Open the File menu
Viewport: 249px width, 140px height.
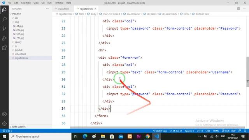click(x=9, y=3)
